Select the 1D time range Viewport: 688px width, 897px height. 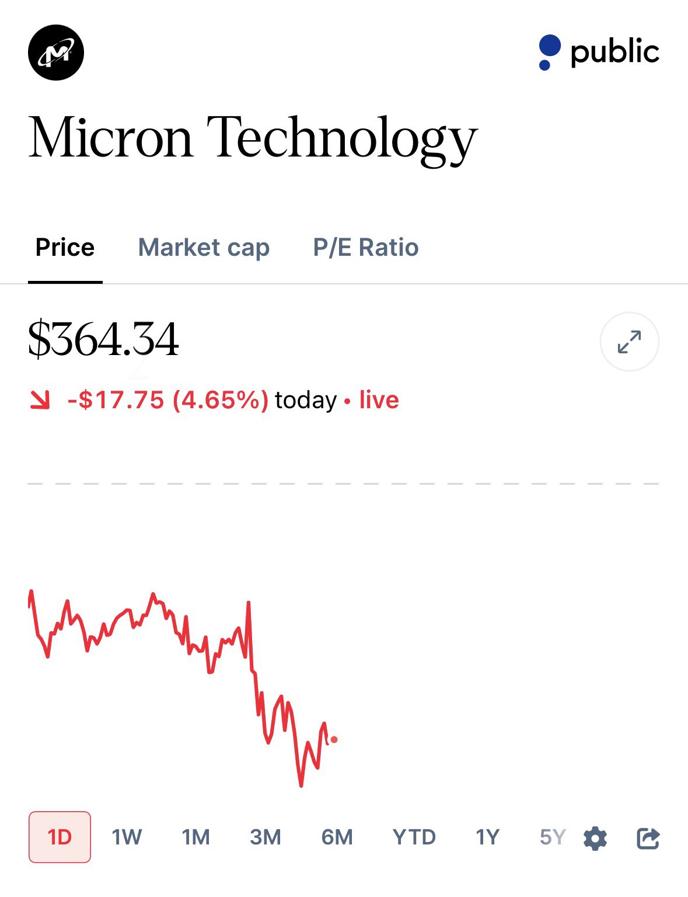click(60, 837)
